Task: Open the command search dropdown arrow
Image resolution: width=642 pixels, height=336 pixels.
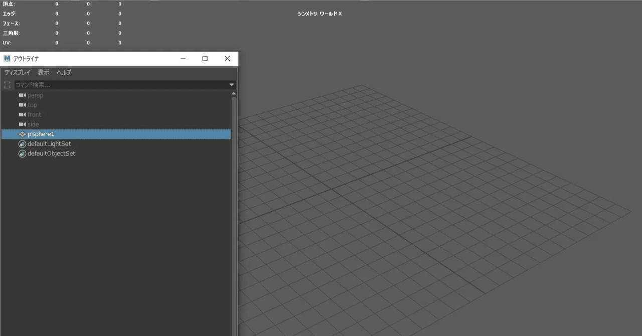Action: tap(231, 84)
